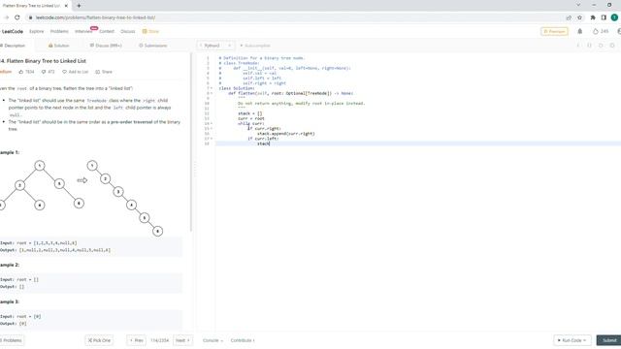Open the streak fire counter 245
Viewport: 621px width, 349px height.
601,31
